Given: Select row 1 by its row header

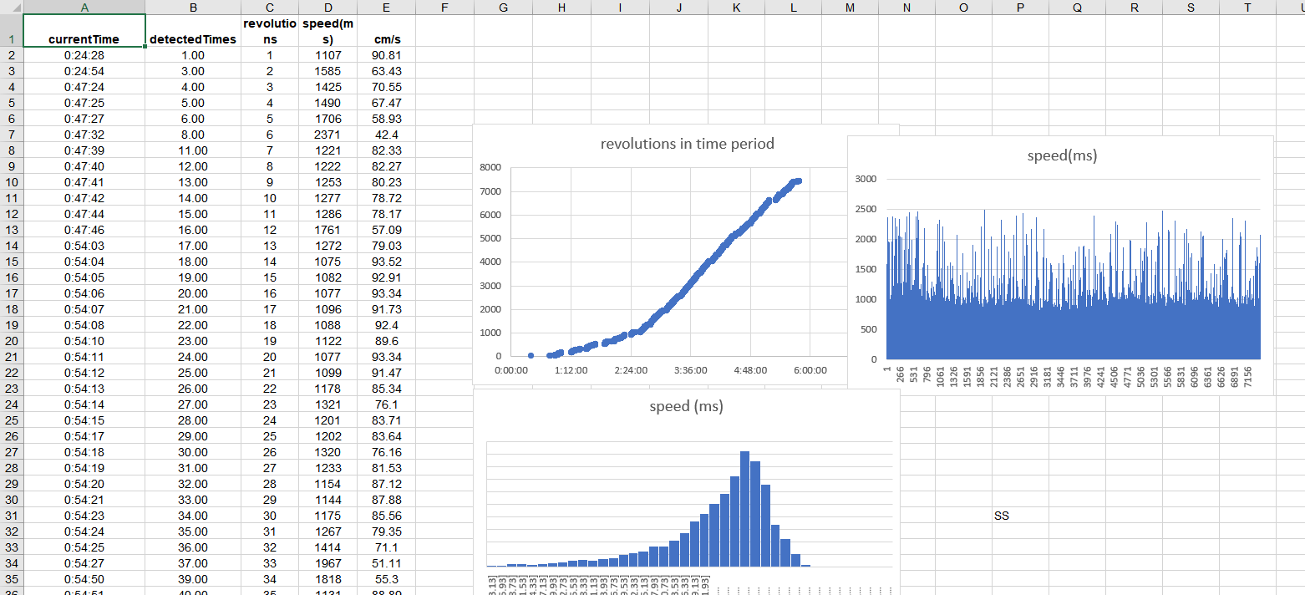Looking at the screenshot, I should (x=11, y=31).
